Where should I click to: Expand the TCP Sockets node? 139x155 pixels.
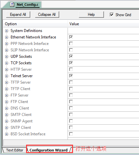click(x=6, y=63)
